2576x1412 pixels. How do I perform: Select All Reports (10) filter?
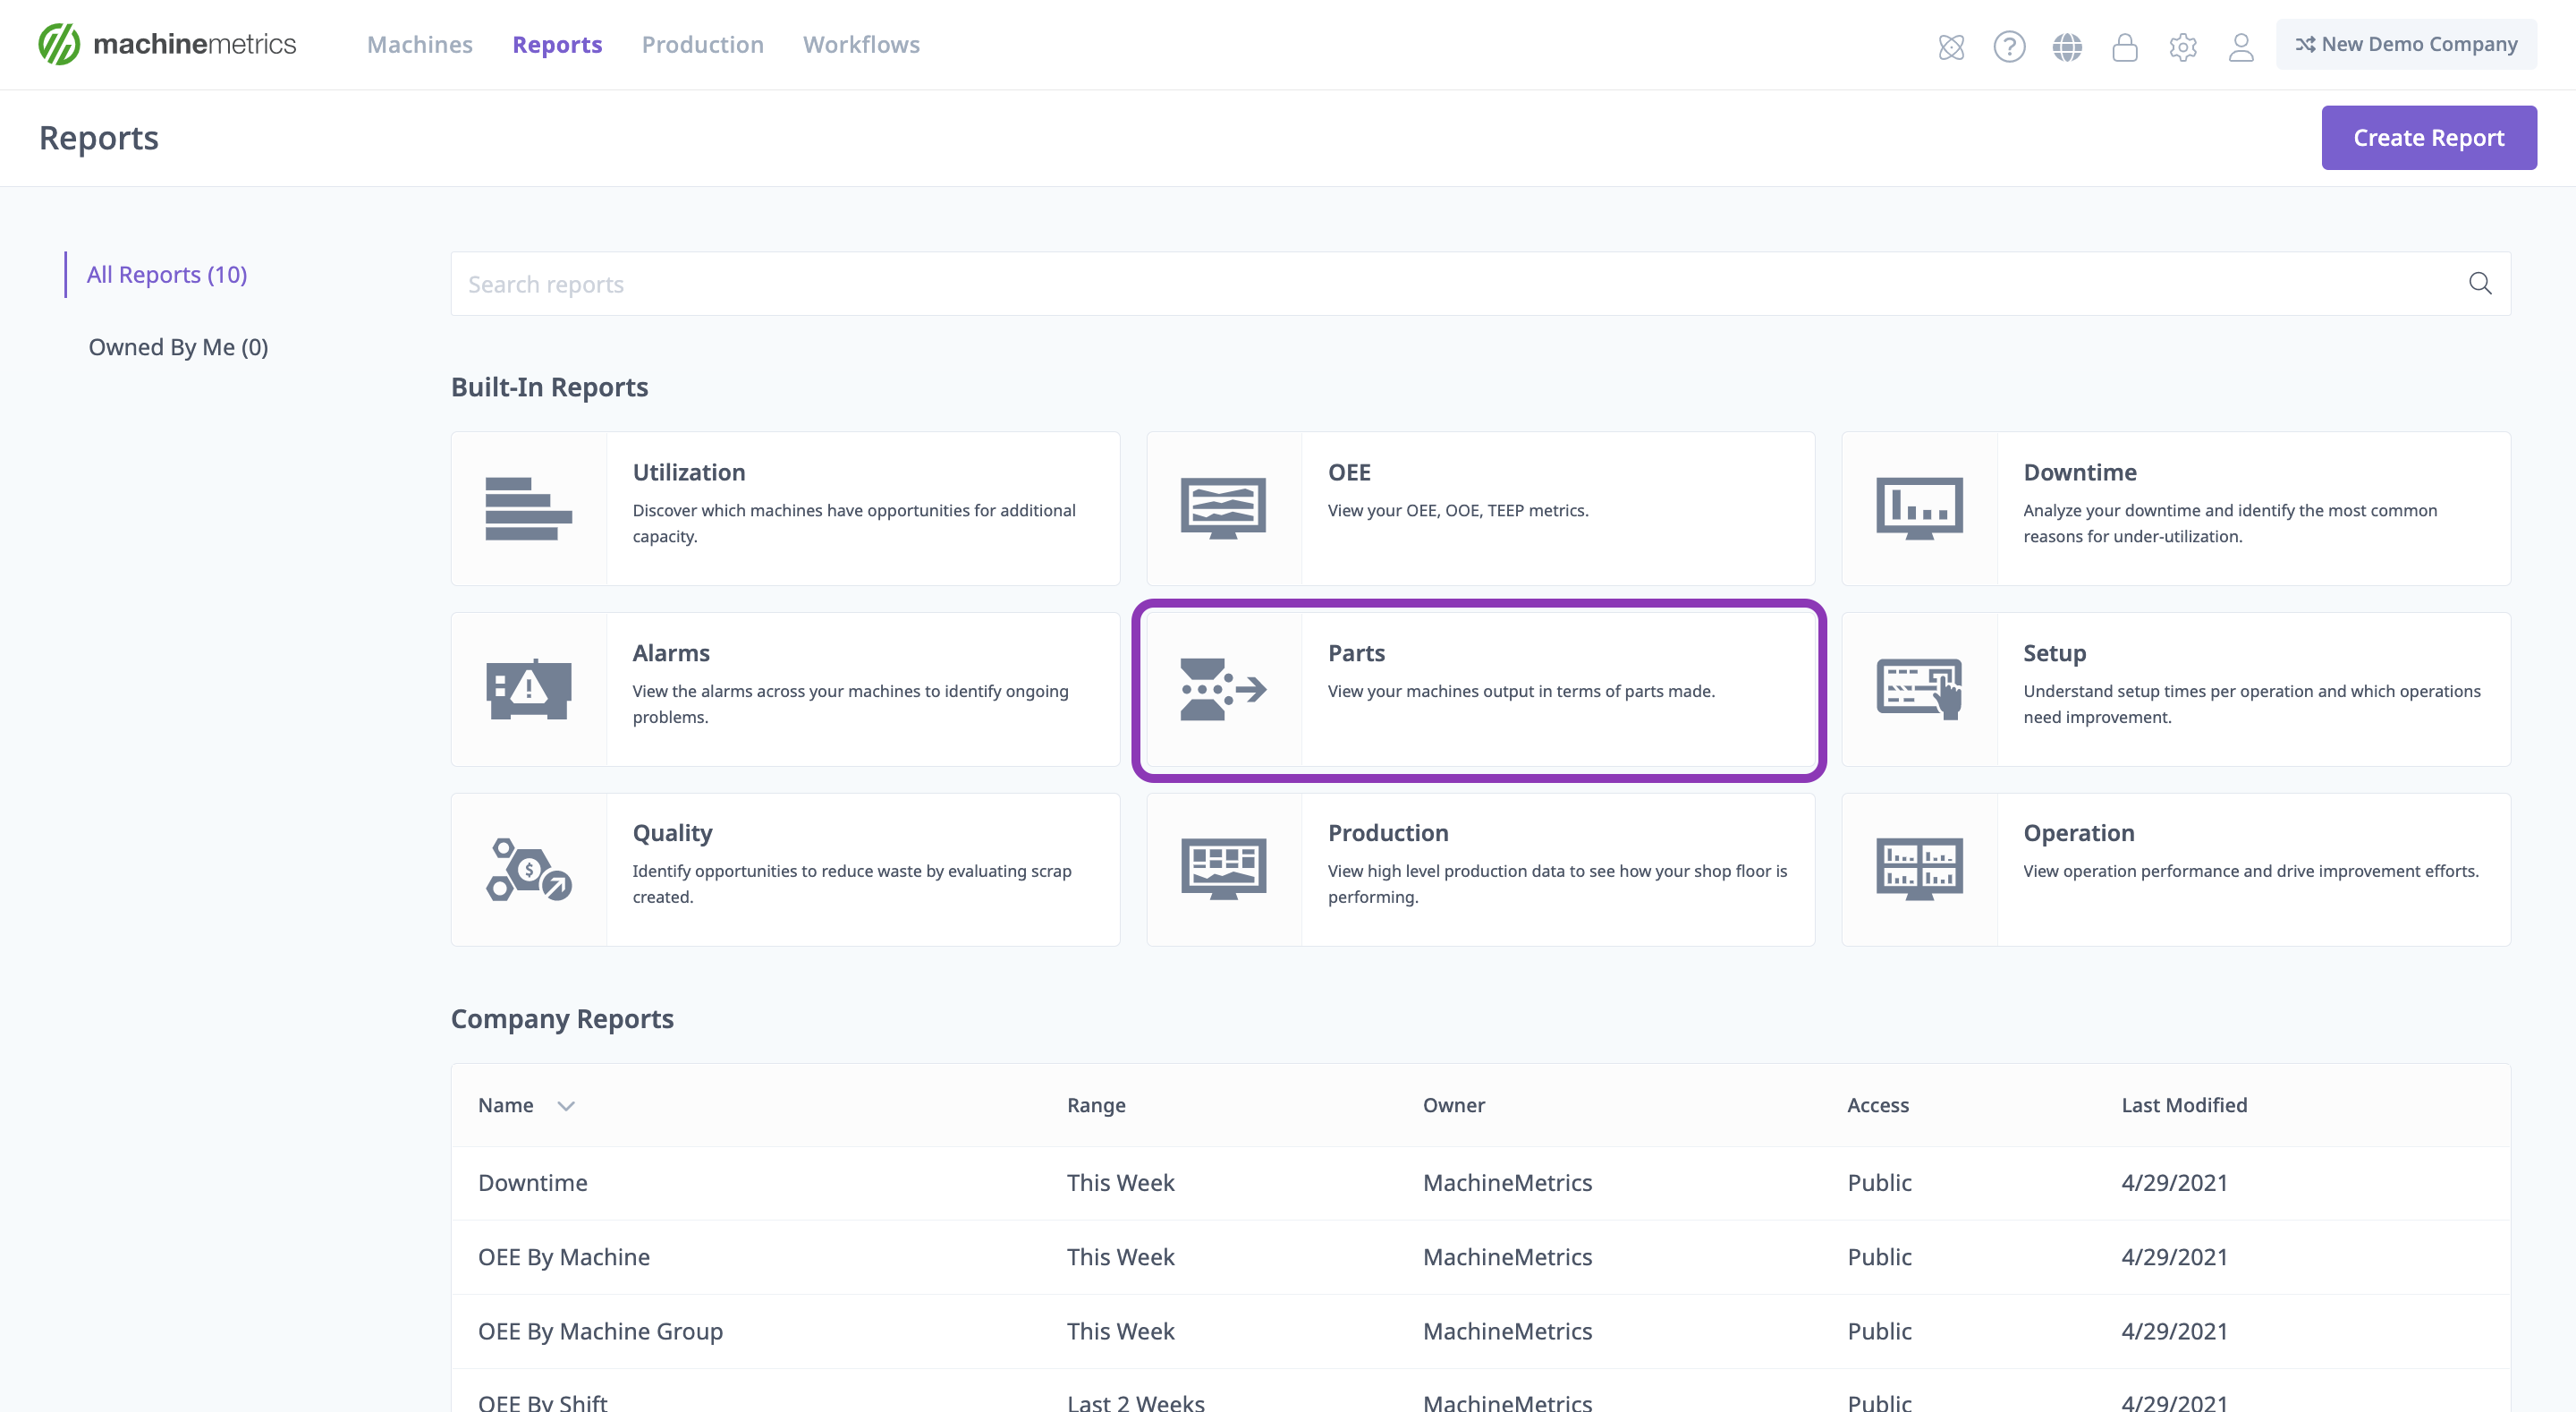click(x=167, y=274)
